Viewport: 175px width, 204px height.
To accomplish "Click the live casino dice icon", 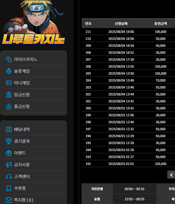I will pos(9,59).
